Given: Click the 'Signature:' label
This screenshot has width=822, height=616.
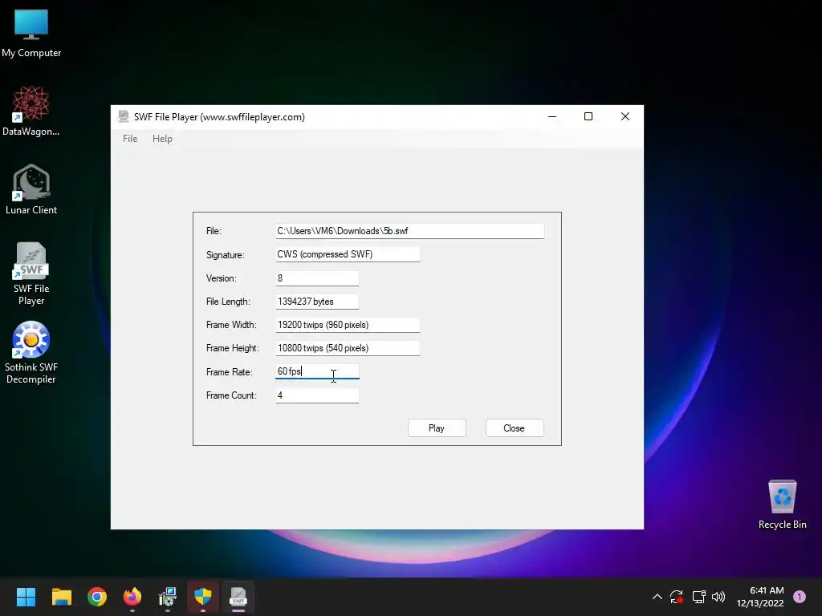Looking at the screenshot, I should click(x=226, y=255).
